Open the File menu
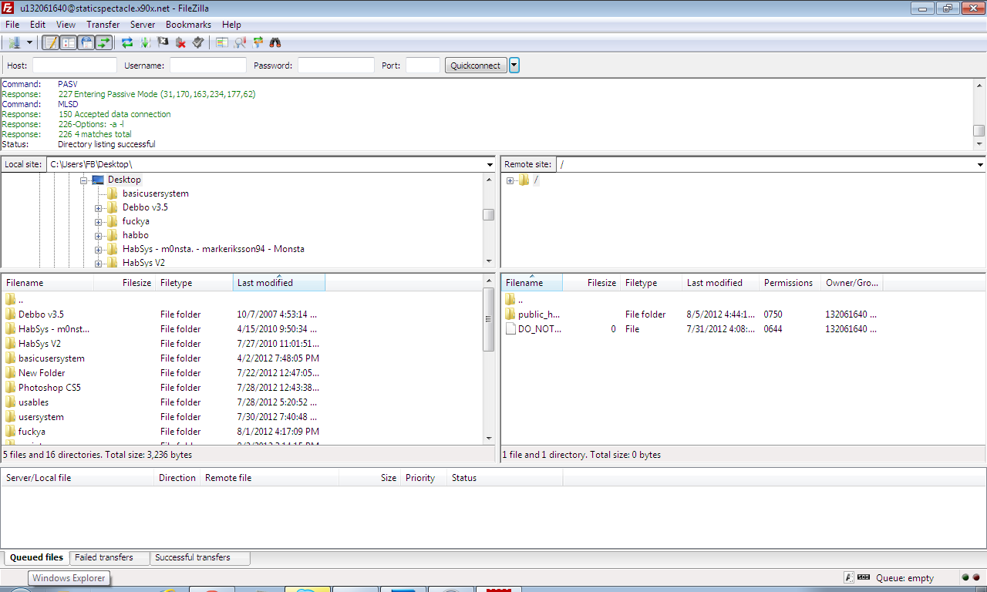The width and height of the screenshot is (987, 592). coord(12,25)
